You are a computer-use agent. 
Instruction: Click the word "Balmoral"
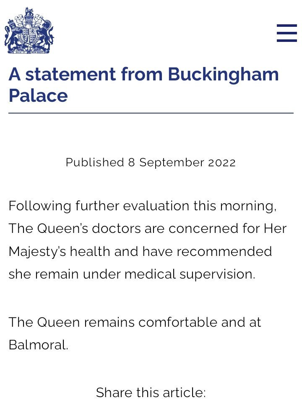pyautogui.click(x=38, y=345)
